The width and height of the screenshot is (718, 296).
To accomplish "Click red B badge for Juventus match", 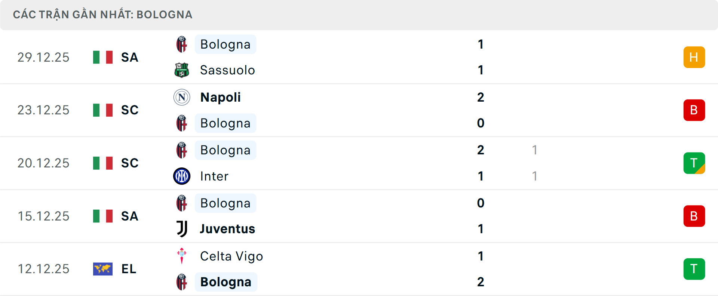I will (x=694, y=216).
